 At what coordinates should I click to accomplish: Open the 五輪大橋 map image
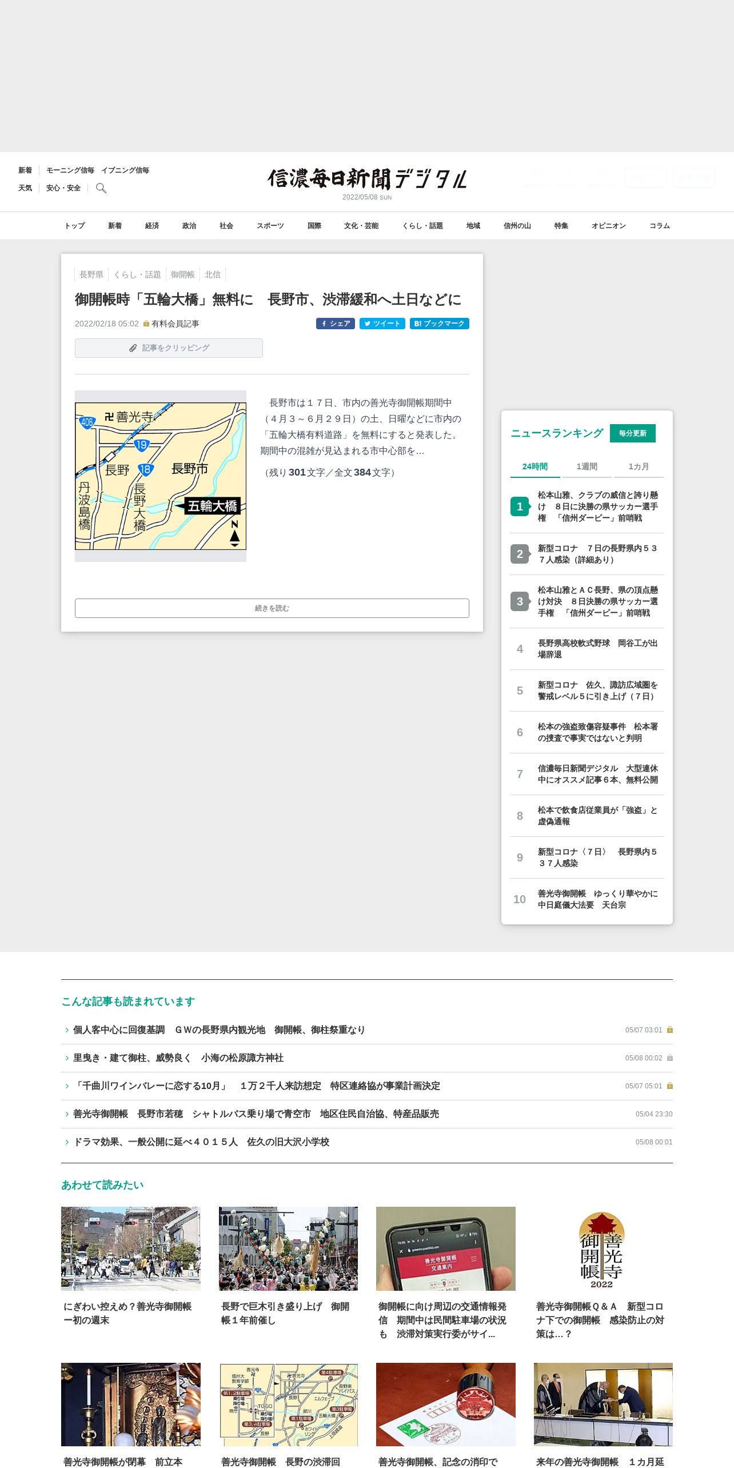click(x=161, y=476)
